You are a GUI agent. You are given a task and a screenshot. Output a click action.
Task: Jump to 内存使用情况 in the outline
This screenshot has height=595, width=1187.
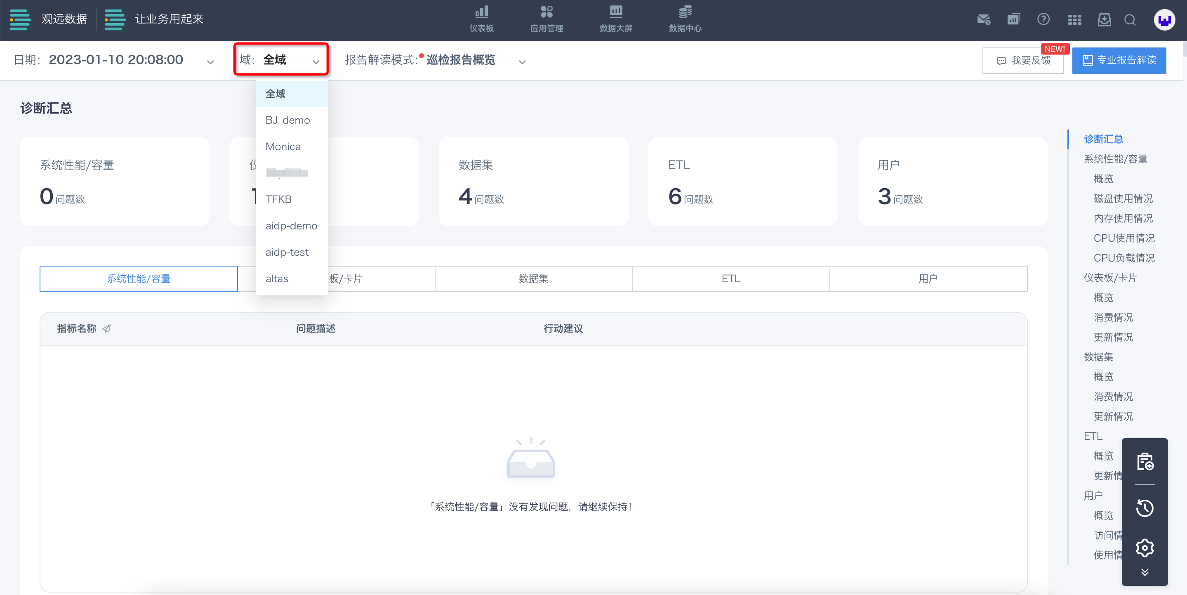[1123, 218]
